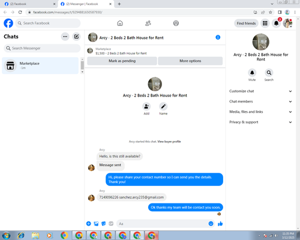
Task: Search in conversation magnifier icon
Action: click(269, 73)
